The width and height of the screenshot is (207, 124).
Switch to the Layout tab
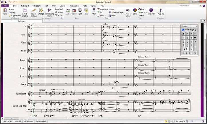click(x=63, y=6)
